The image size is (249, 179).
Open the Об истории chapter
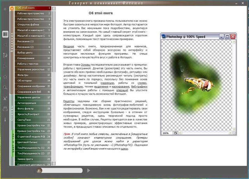click(33, 81)
